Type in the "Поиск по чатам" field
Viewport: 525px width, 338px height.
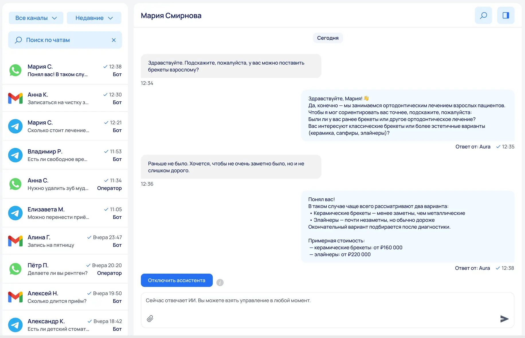pyautogui.click(x=66, y=40)
